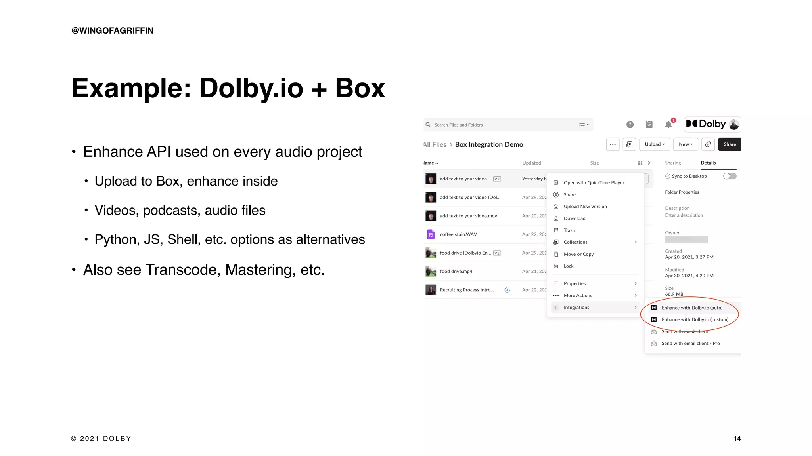This screenshot has width=812, height=456.
Task: Open the folder ellipsis options button
Action: point(613,144)
